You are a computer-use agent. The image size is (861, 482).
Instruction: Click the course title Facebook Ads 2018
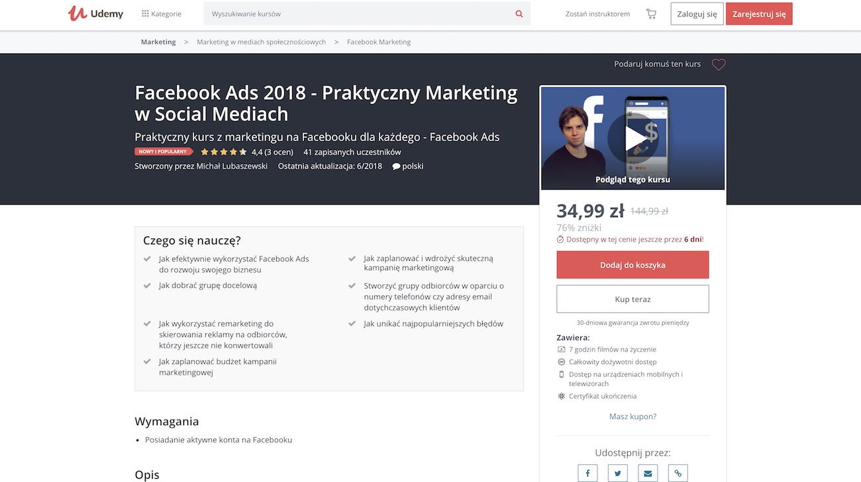click(x=326, y=103)
